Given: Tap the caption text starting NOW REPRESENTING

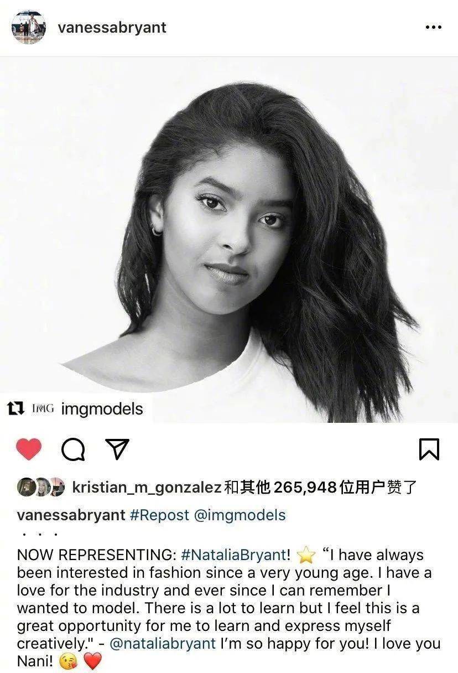Looking at the screenshot, I should coord(229,608).
